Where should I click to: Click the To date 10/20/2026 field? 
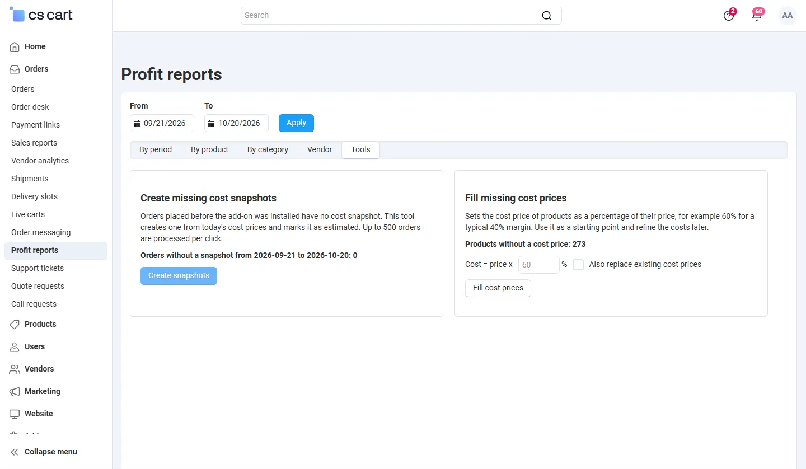(x=236, y=123)
